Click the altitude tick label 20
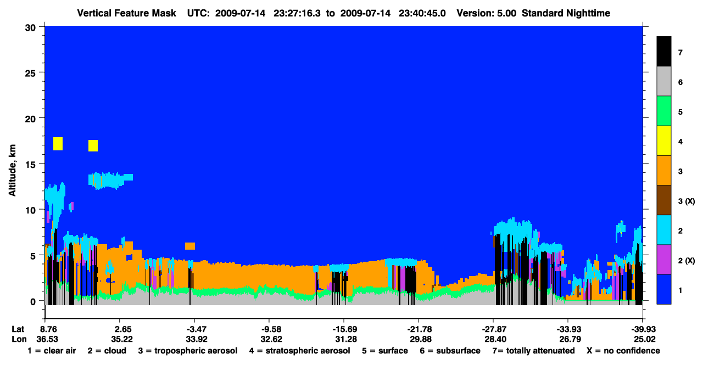This screenshot has width=714, height=366. tap(32, 118)
